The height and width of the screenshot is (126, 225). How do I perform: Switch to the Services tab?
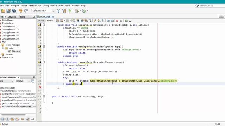click(12, 17)
